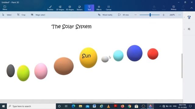This screenshot has width=195, height=109.
Task: Open the Effects tab
Action: [99, 8]
